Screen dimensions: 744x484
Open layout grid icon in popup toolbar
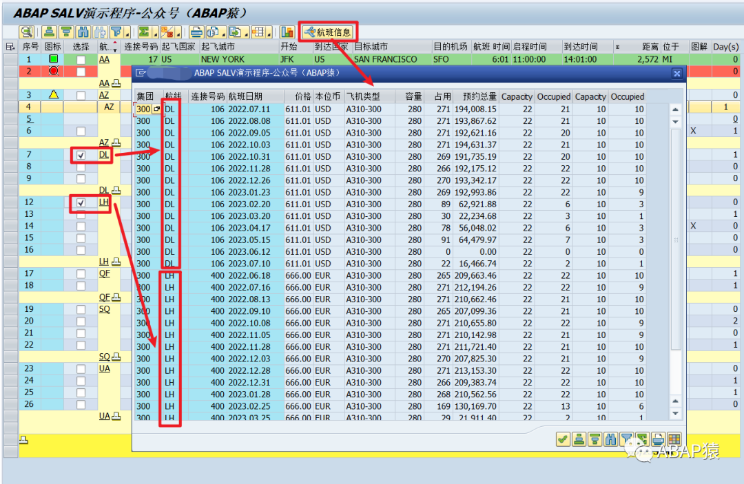[674, 439]
